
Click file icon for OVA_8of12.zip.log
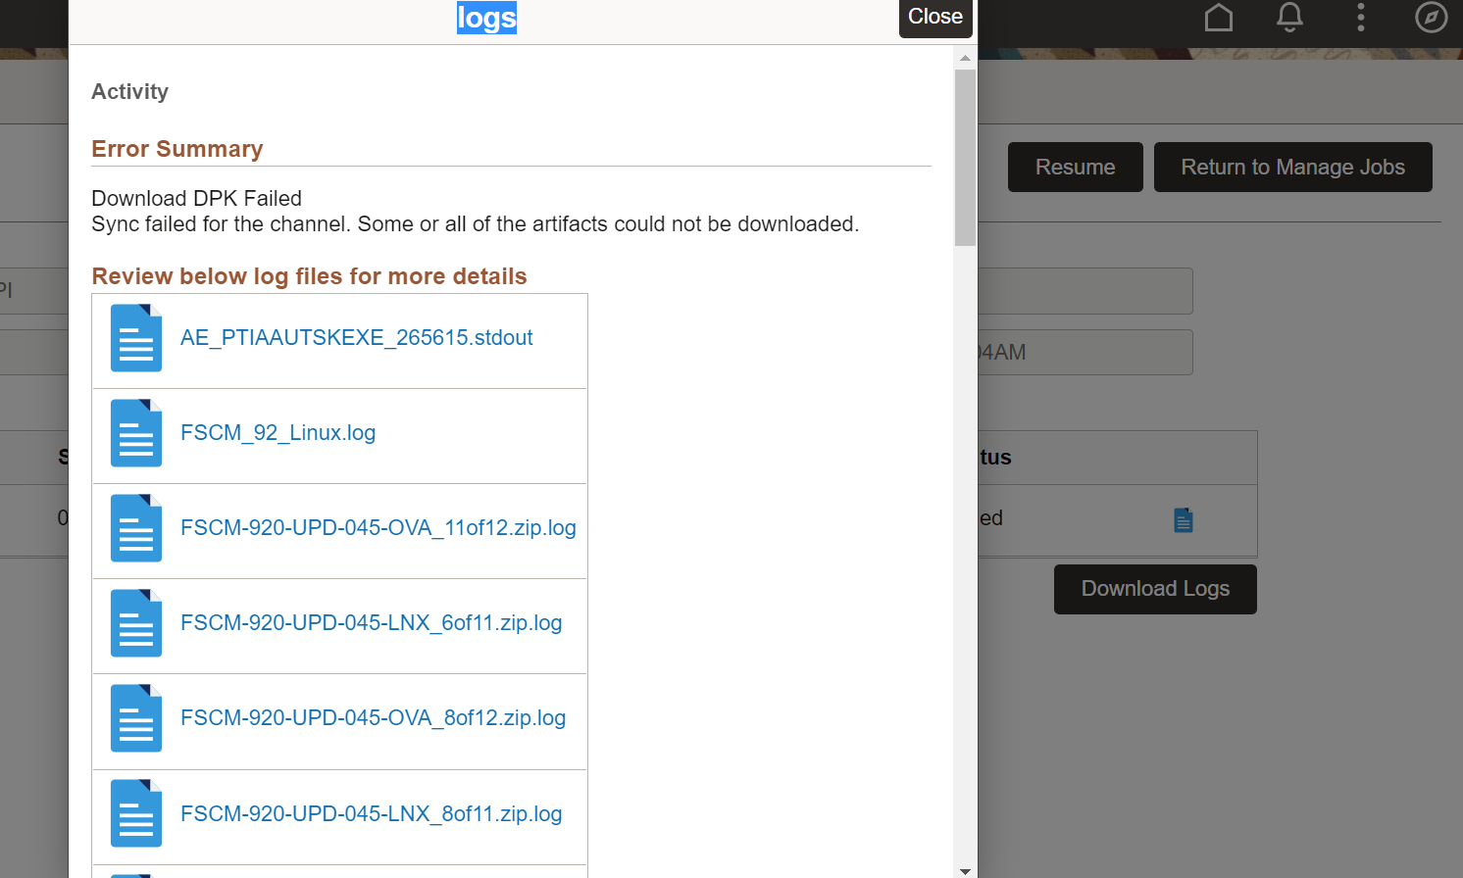pos(136,718)
